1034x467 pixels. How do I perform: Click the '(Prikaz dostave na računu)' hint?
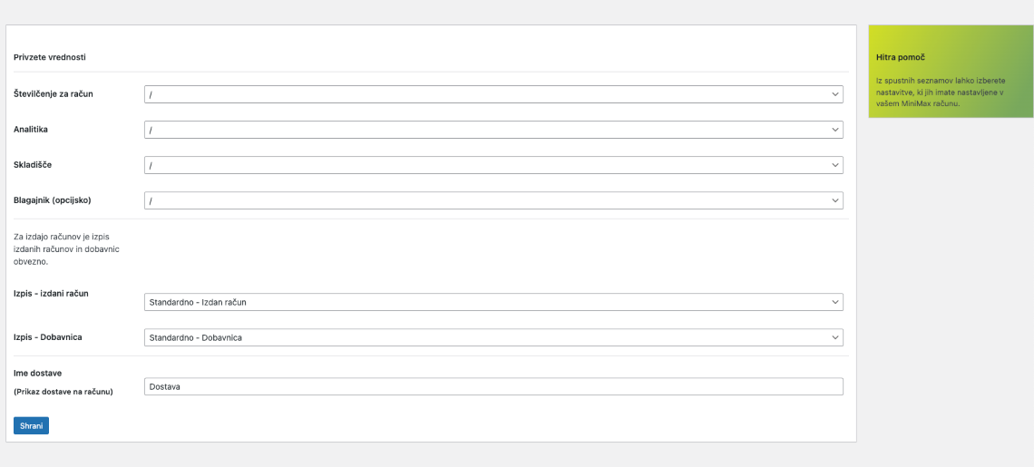[63, 392]
